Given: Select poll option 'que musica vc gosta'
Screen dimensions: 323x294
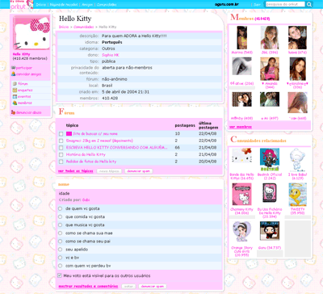Looking at the screenshot, I should pos(61,225).
